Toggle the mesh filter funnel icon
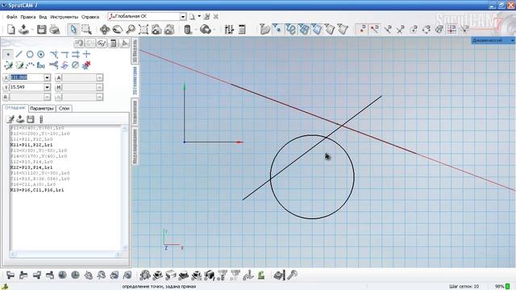Viewport: 516px width, 290px height. tap(304, 30)
